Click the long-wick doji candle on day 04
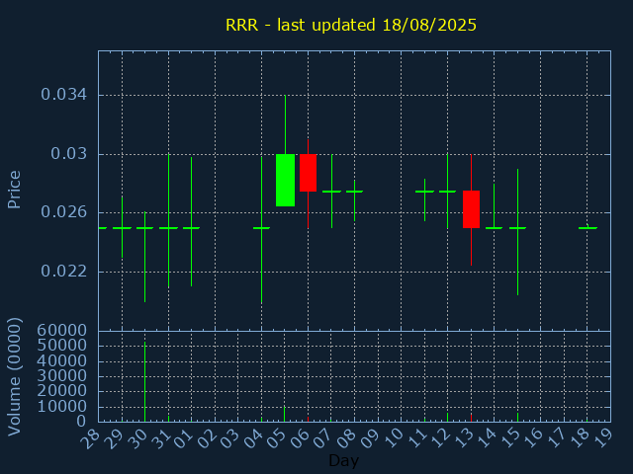 click(261, 228)
